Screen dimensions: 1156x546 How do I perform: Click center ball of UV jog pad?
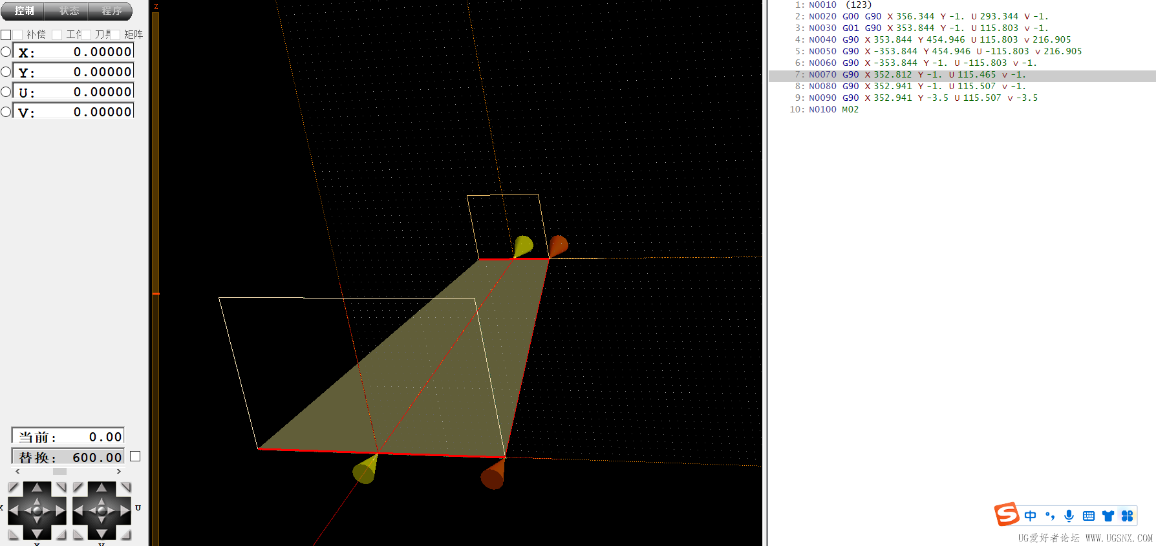pyautogui.click(x=102, y=510)
